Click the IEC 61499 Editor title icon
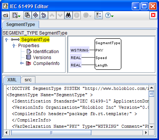The height and width of the screenshot is (140, 159). 5,6
